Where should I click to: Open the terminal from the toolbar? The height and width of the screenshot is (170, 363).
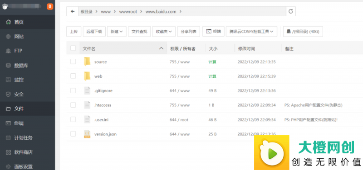[x=213, y=31]
